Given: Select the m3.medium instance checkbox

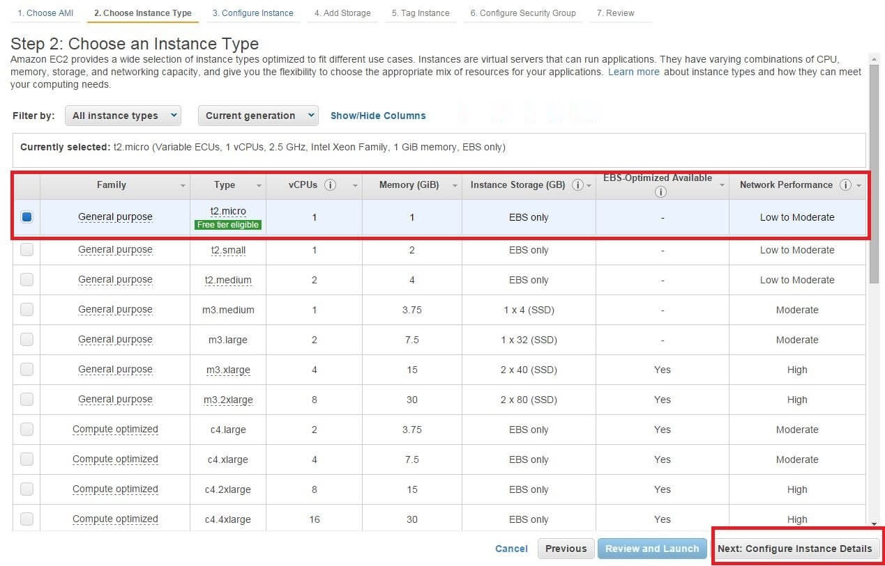Looking at the screenshot, I should pyautogui.click(x=27, y=309).
